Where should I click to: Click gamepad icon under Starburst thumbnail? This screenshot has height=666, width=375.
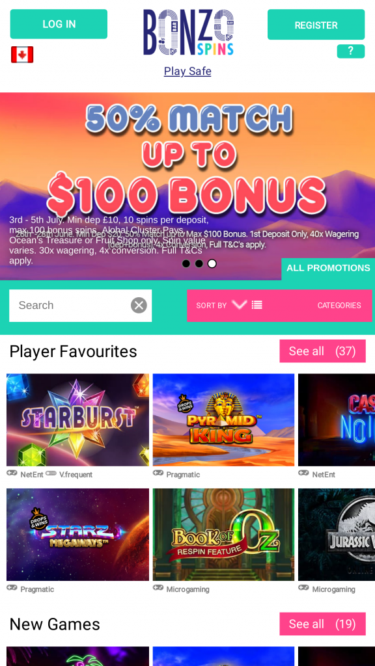pyautogui.click(x=12, y=473)
